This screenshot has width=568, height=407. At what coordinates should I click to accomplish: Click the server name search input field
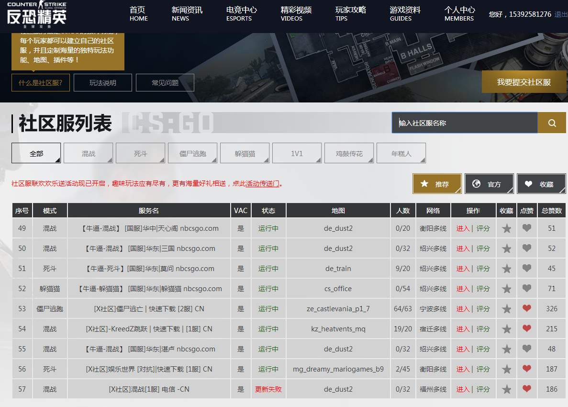click(x=464, y=123)
